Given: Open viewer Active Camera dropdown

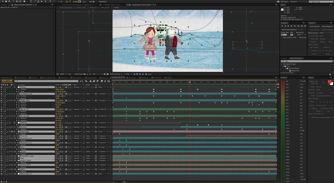Looking at the screenshot, I should (x=116, y=74).
